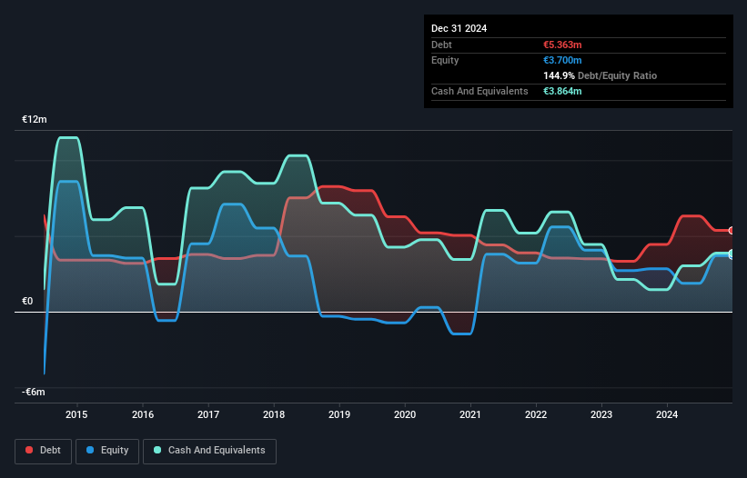The width and height of the screenshot is (747, 478).
Task: Click the Debt row label in tooltip
Action: point(441,45)
